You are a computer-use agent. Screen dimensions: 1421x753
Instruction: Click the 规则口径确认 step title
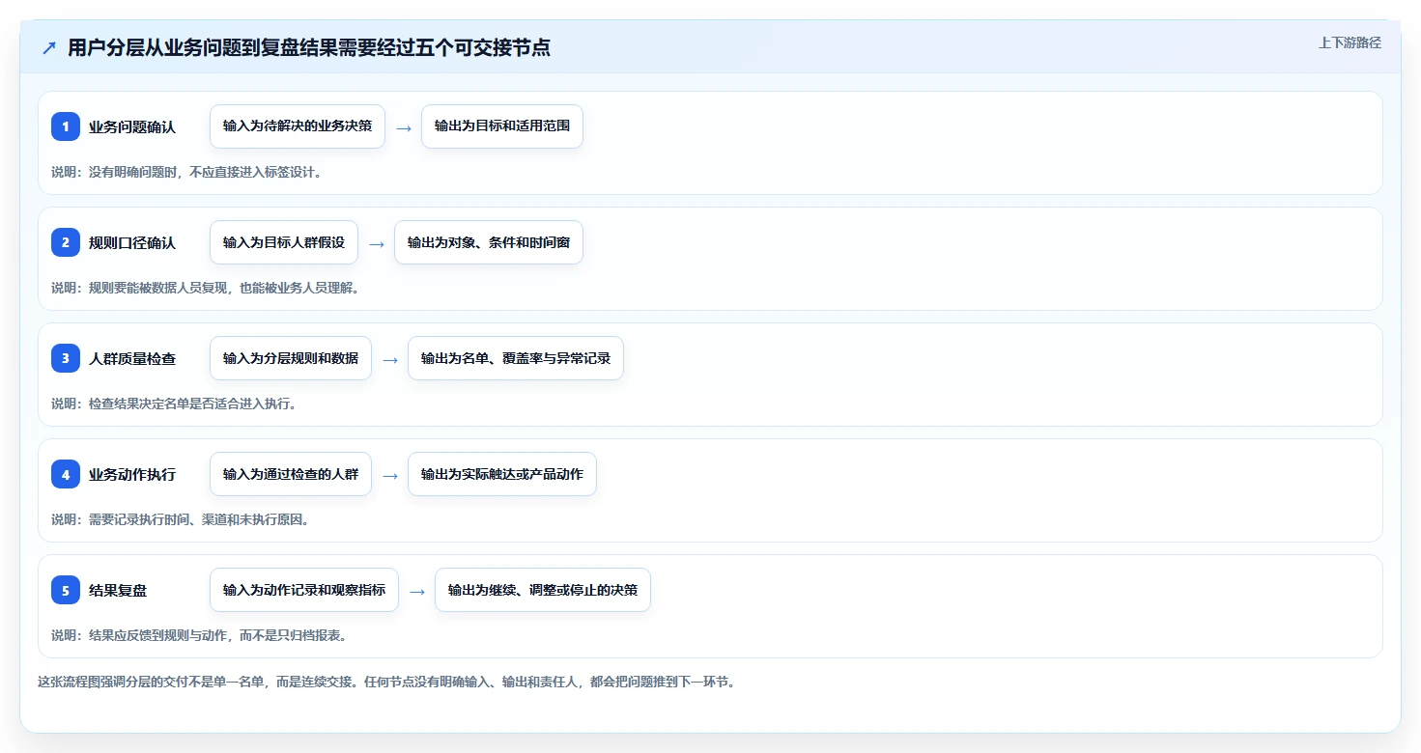(x=132, y=242)
